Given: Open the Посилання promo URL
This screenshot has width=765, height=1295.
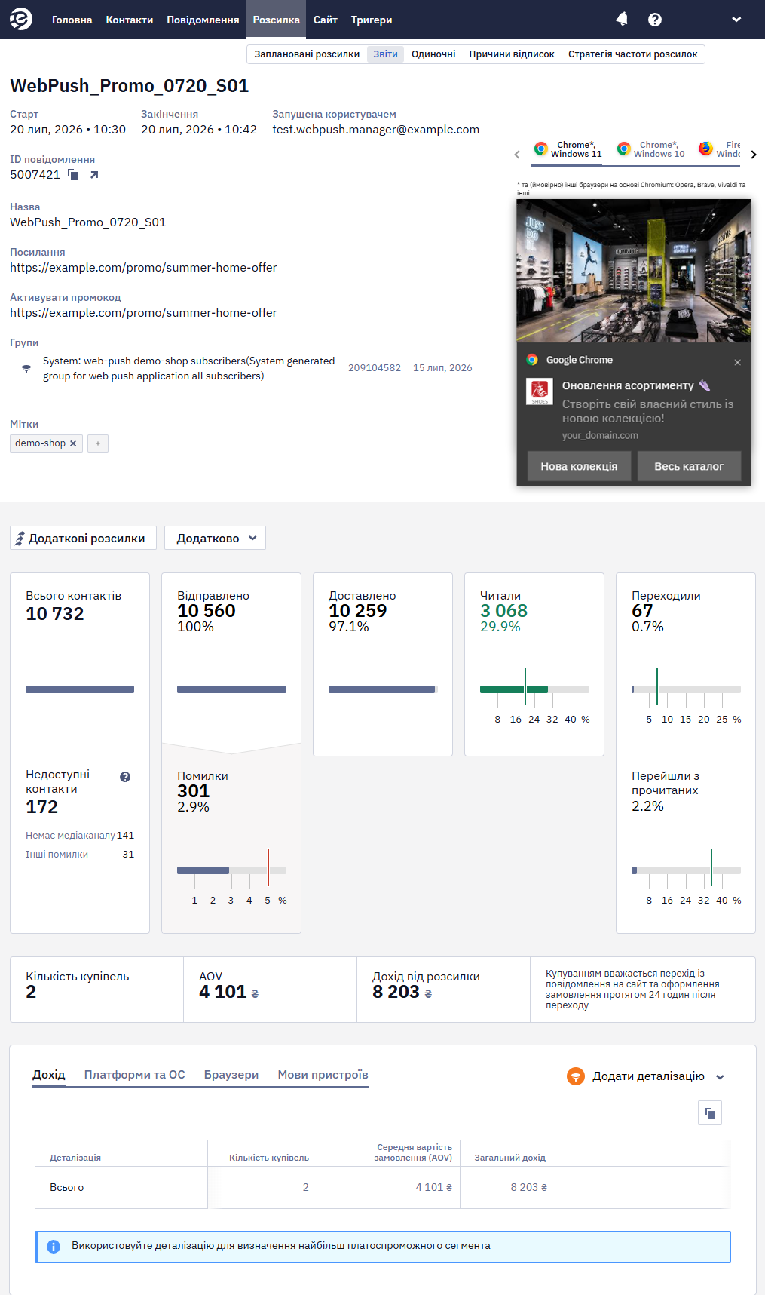Looking at the screenshot, I should pos(143,268).
